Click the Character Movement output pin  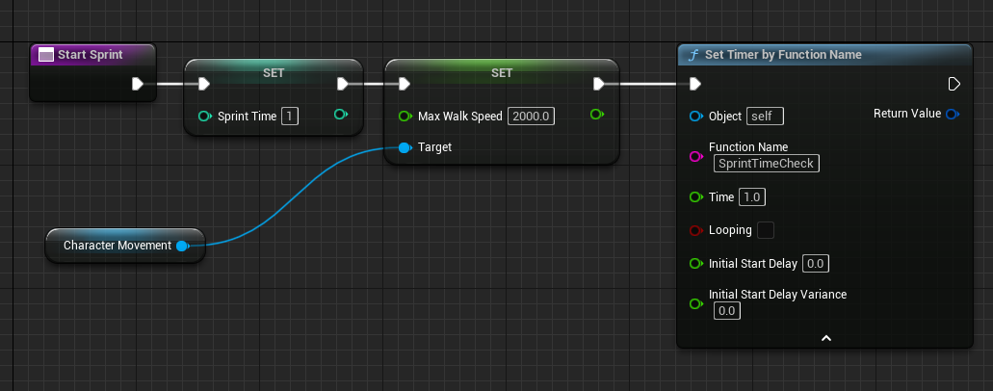coord(182,246)
